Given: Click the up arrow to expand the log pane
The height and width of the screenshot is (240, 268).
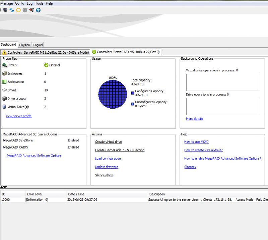Looking at the screenshot, I should [x=2, y=187].
